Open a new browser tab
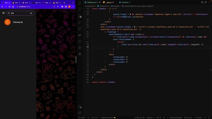Viewport: 212px width, 119px height. 64,3
